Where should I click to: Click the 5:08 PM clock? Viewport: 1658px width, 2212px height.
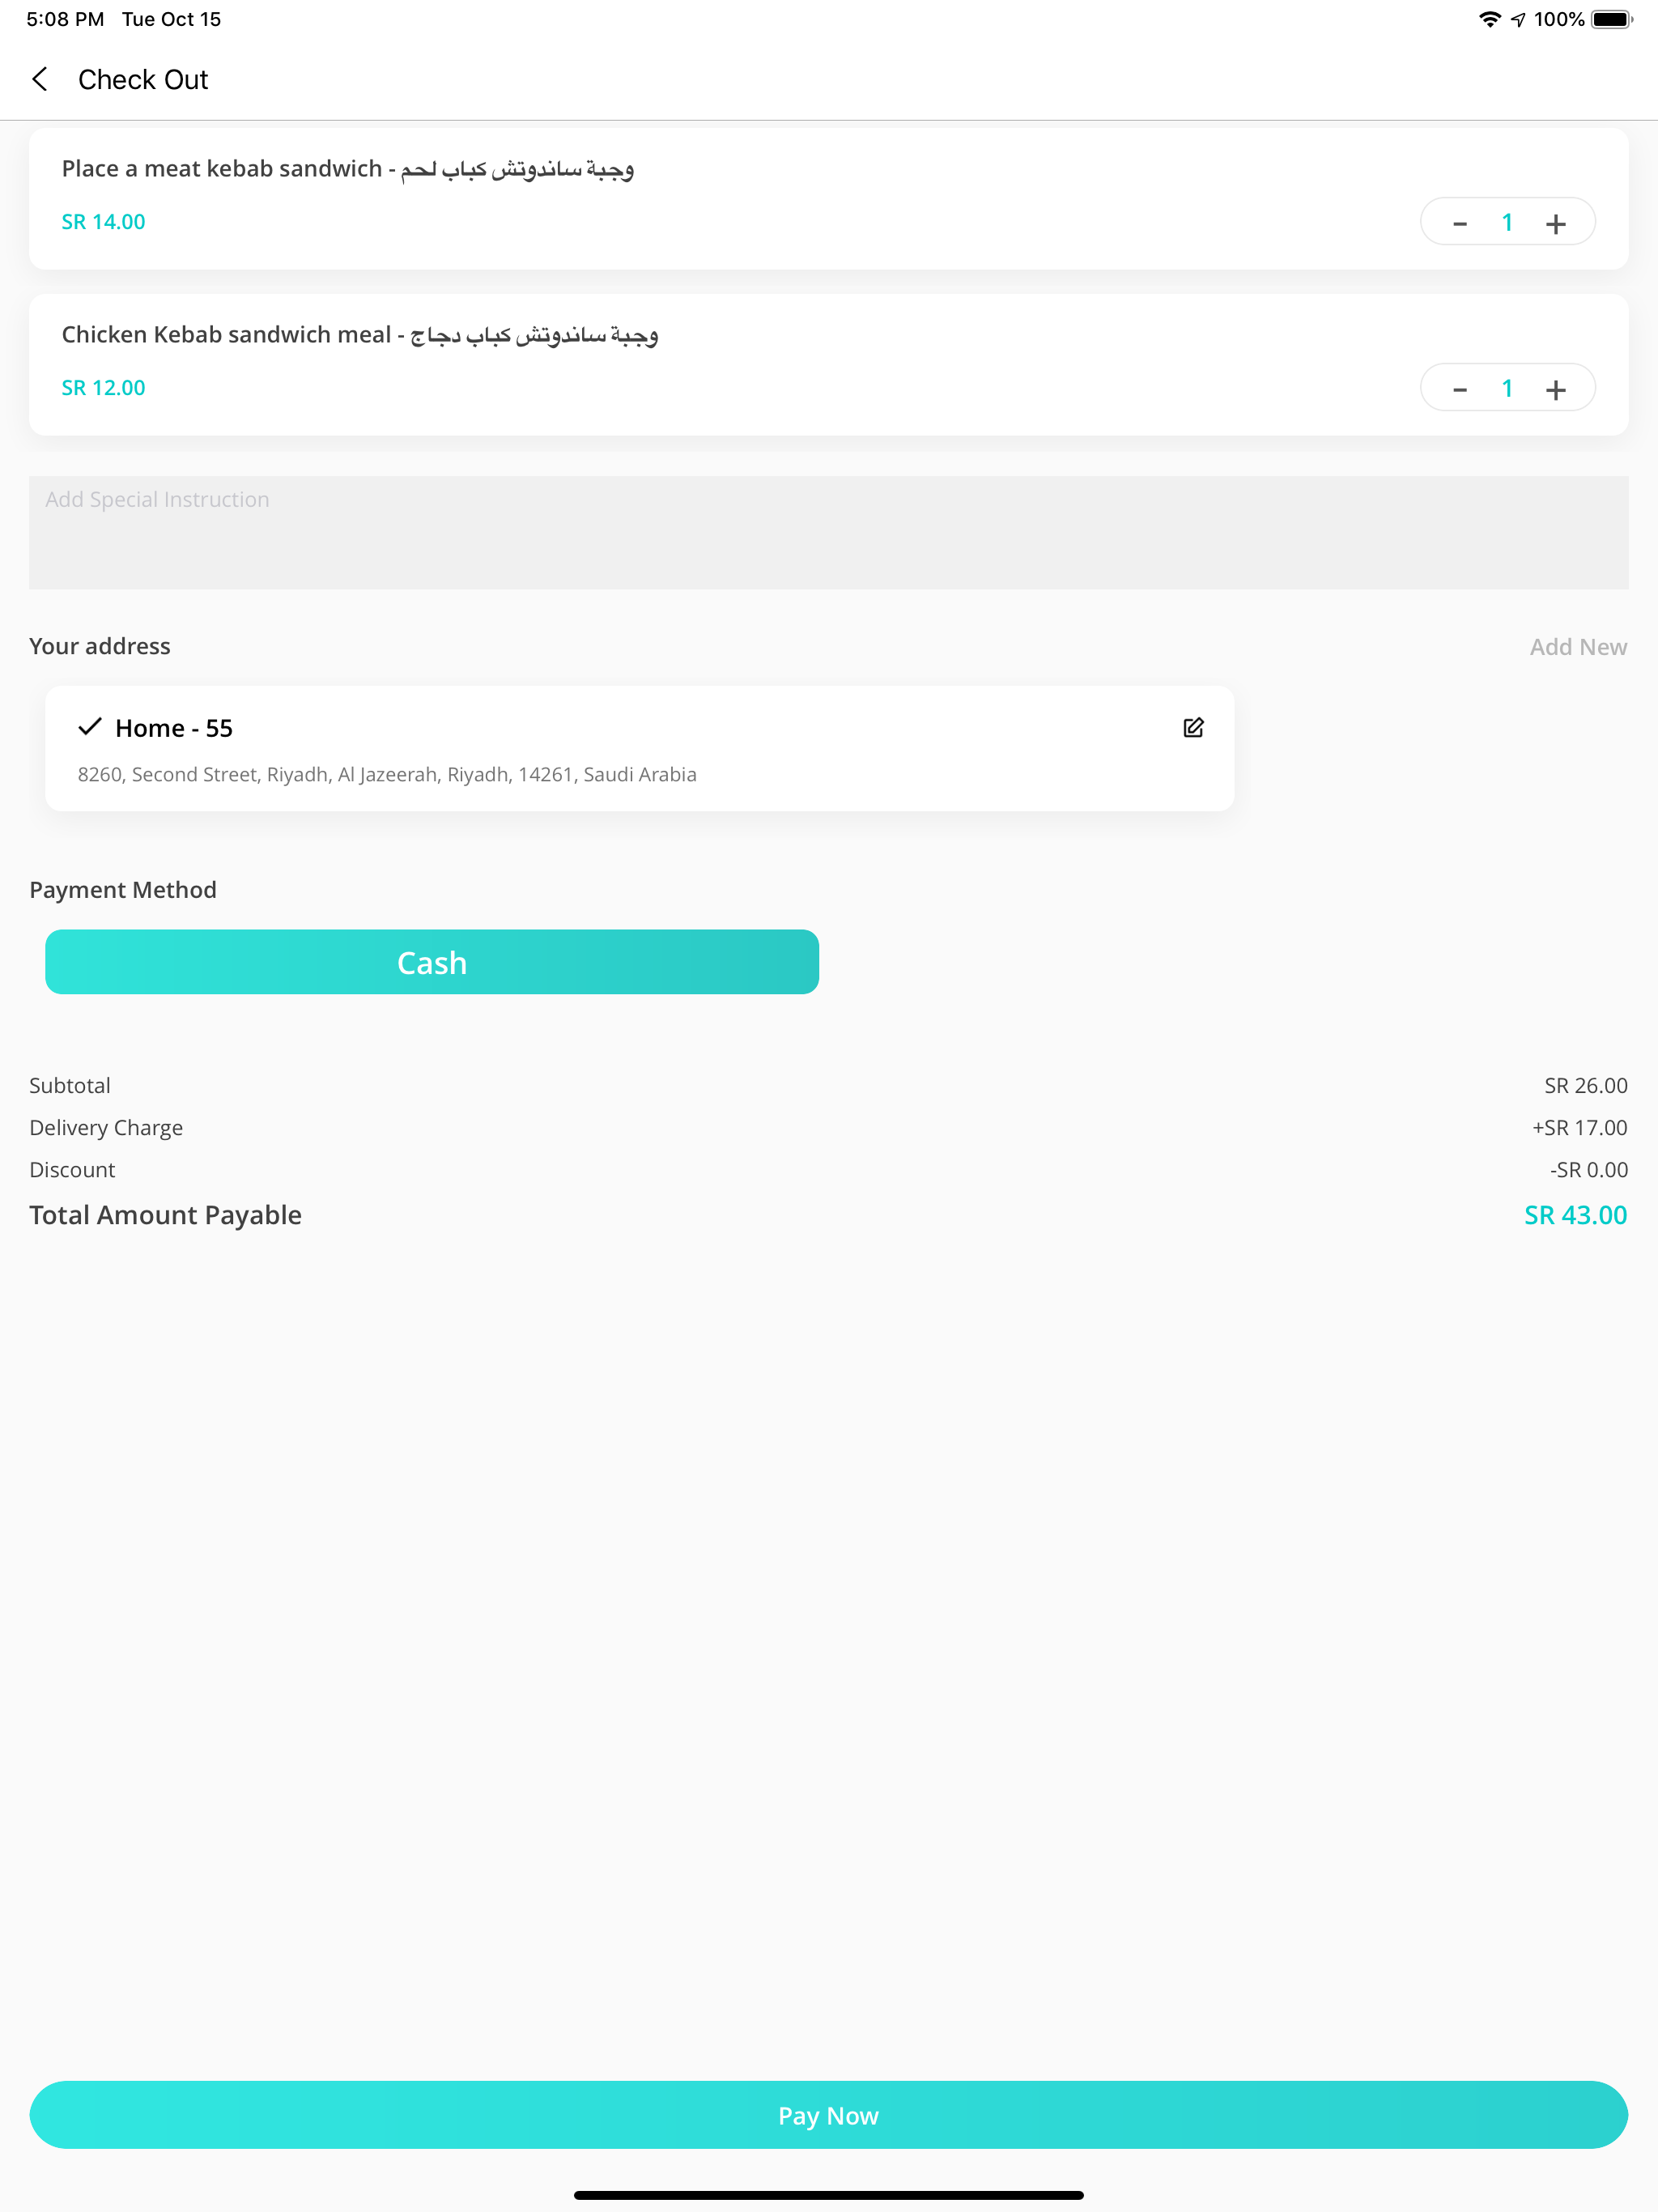(x=65, y=19)
